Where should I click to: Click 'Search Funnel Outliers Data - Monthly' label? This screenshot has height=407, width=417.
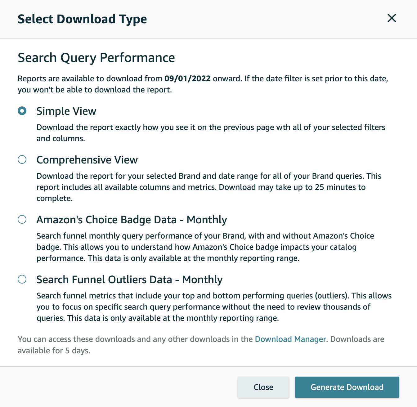click(129, 280)
